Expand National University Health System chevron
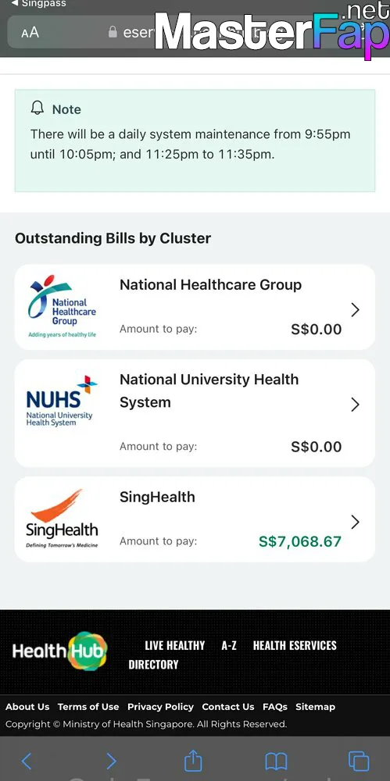390x781 pixels. pos(355,405)
